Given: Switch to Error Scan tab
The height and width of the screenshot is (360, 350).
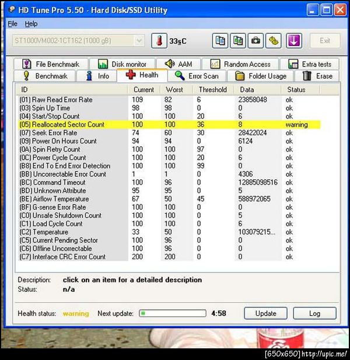Looking at the screenshot, I should click(x=197, y=76).
